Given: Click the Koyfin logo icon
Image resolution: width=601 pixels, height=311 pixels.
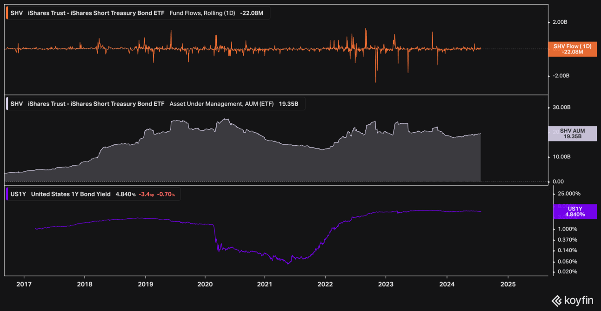Looking at the screenshot, I should point(556,301).
